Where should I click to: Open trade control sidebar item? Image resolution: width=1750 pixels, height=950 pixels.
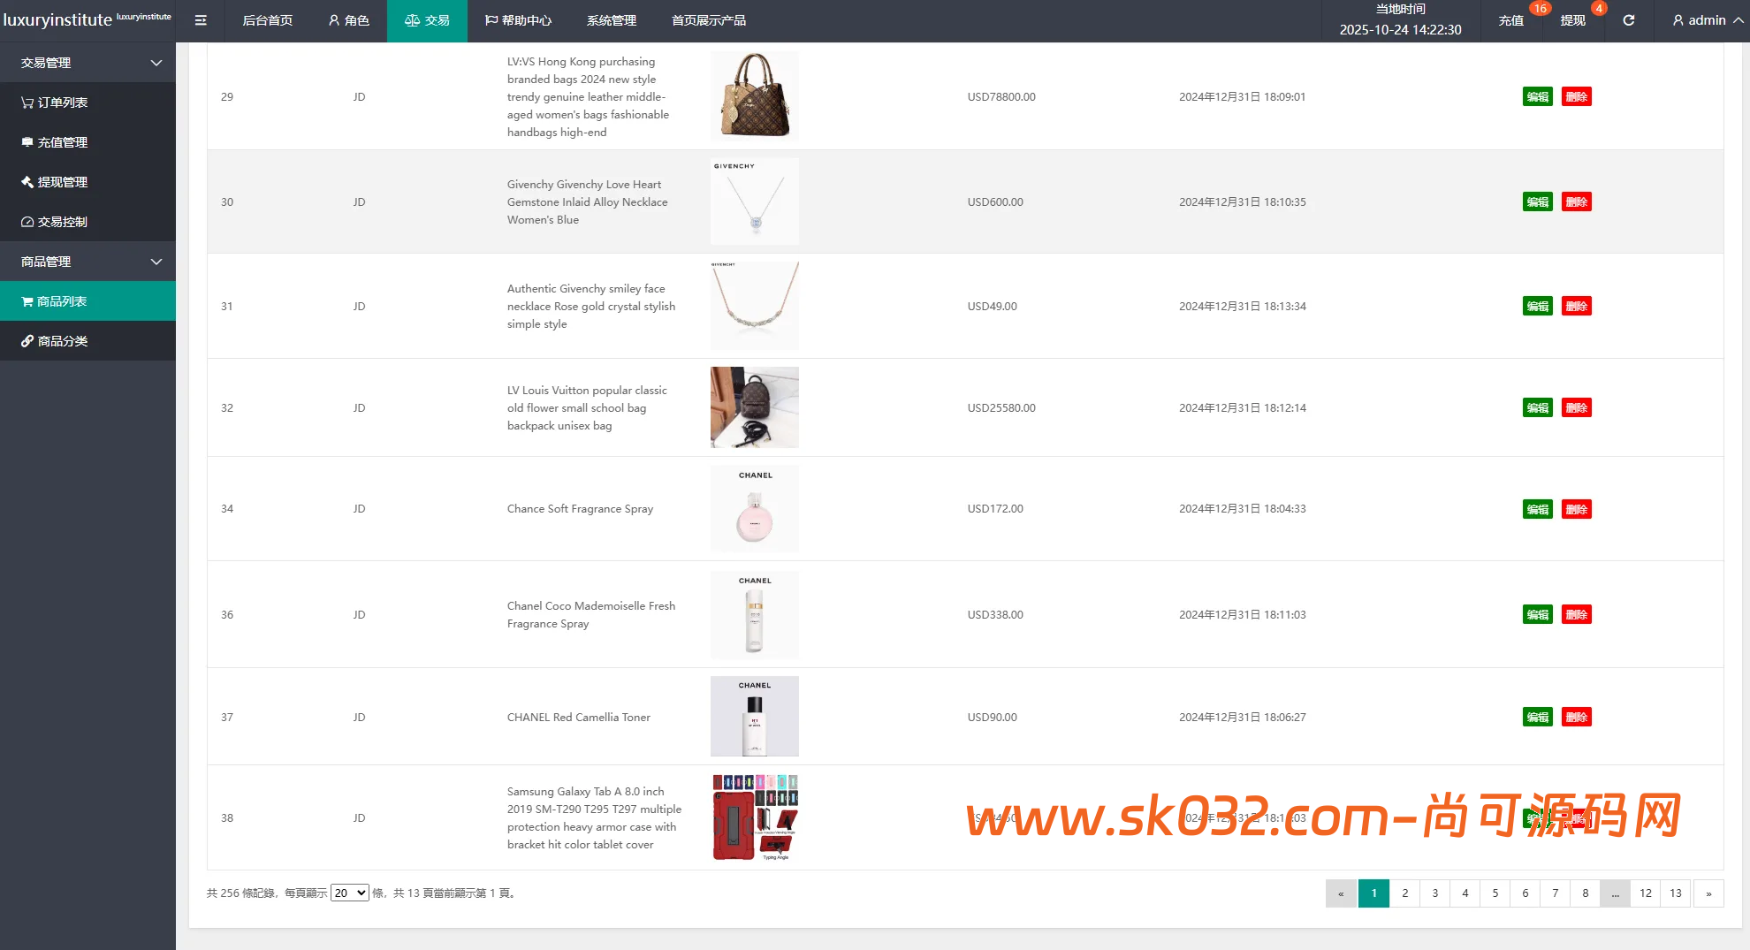click(62, 222)
